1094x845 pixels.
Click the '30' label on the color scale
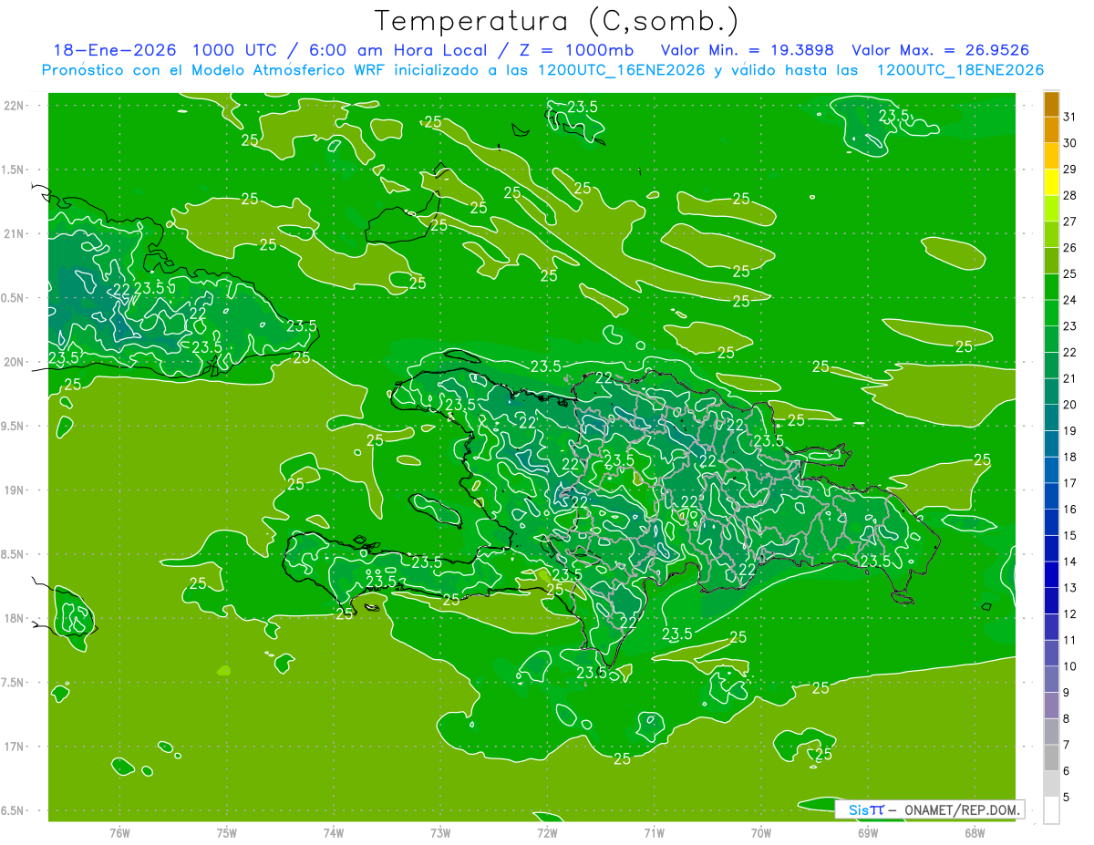1070,143
